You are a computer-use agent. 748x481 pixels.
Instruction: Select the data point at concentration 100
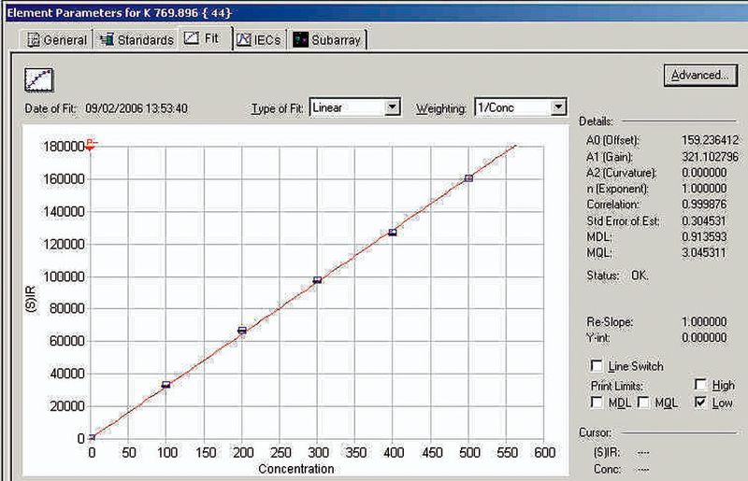tap(166, 385)
